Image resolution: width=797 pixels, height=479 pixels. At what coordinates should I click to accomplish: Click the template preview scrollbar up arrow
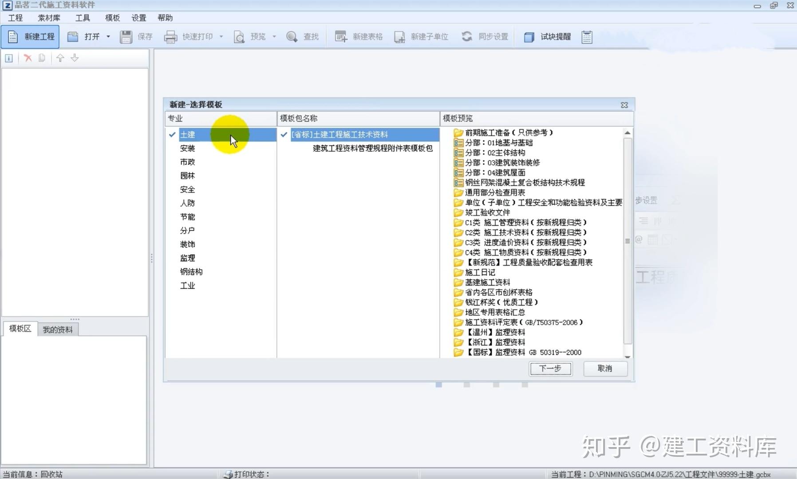pos(627,133)
